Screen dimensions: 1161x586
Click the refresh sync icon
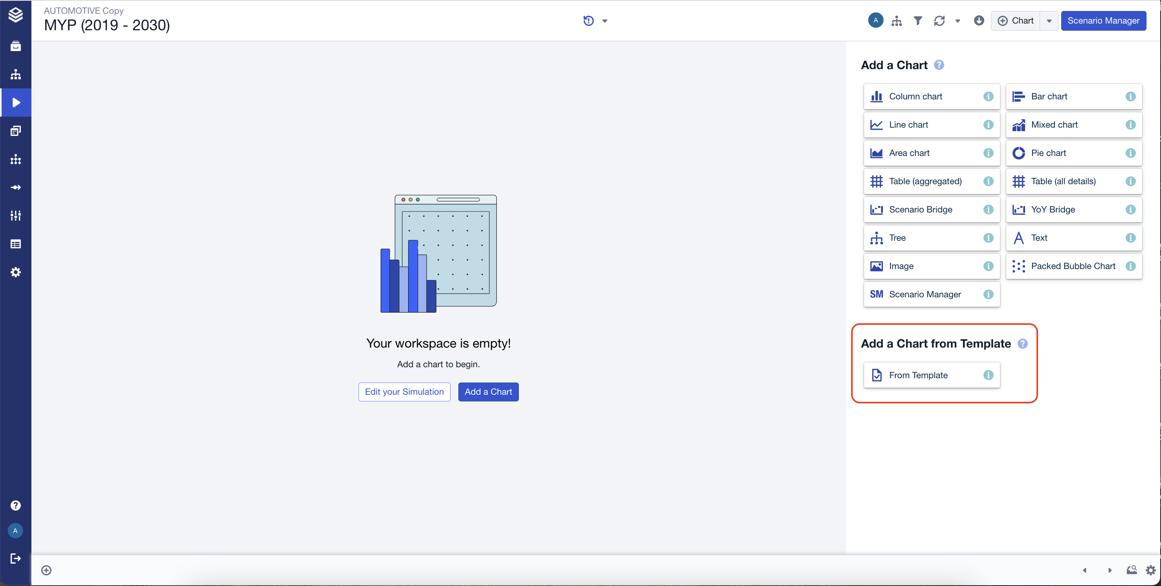tap(939, 21)
